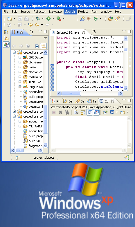Open the New Java Class dropdown arrow
Viewport: 135px width, 227px height.
[100, 19]
